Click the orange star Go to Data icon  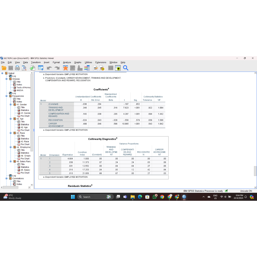tap(66, 68)
